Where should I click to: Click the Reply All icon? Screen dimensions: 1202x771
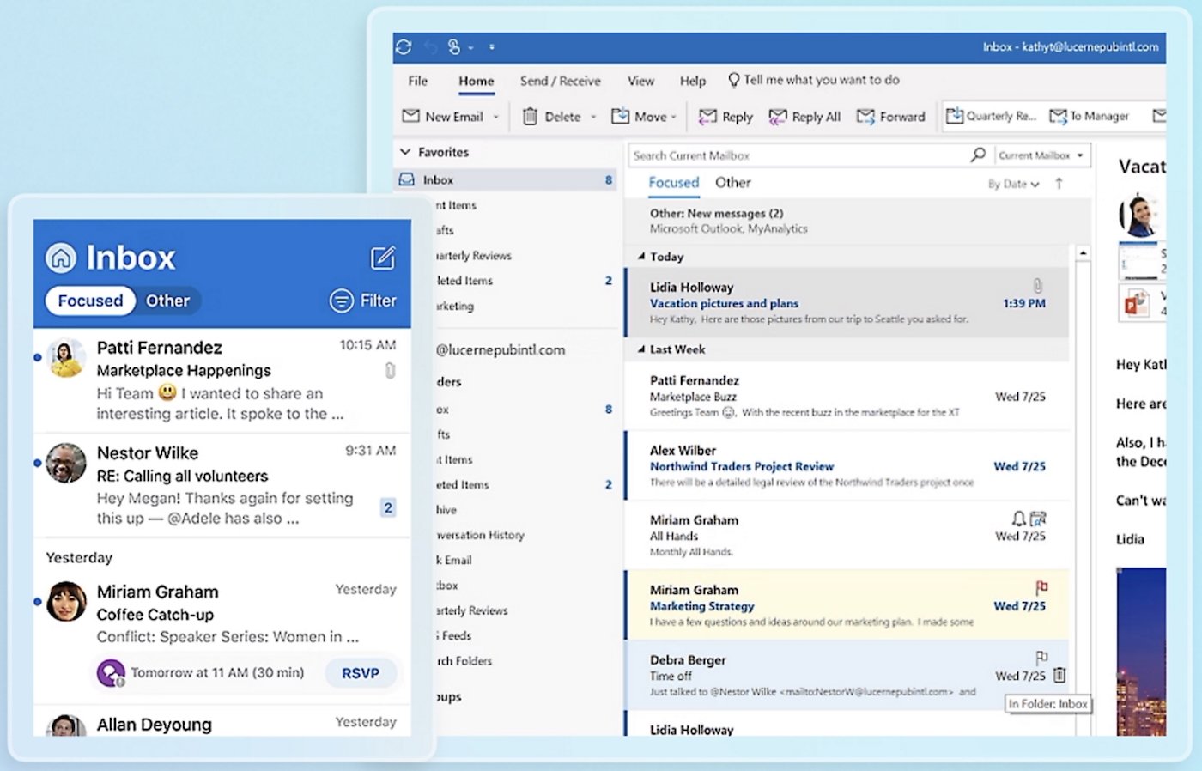(779, 116)
